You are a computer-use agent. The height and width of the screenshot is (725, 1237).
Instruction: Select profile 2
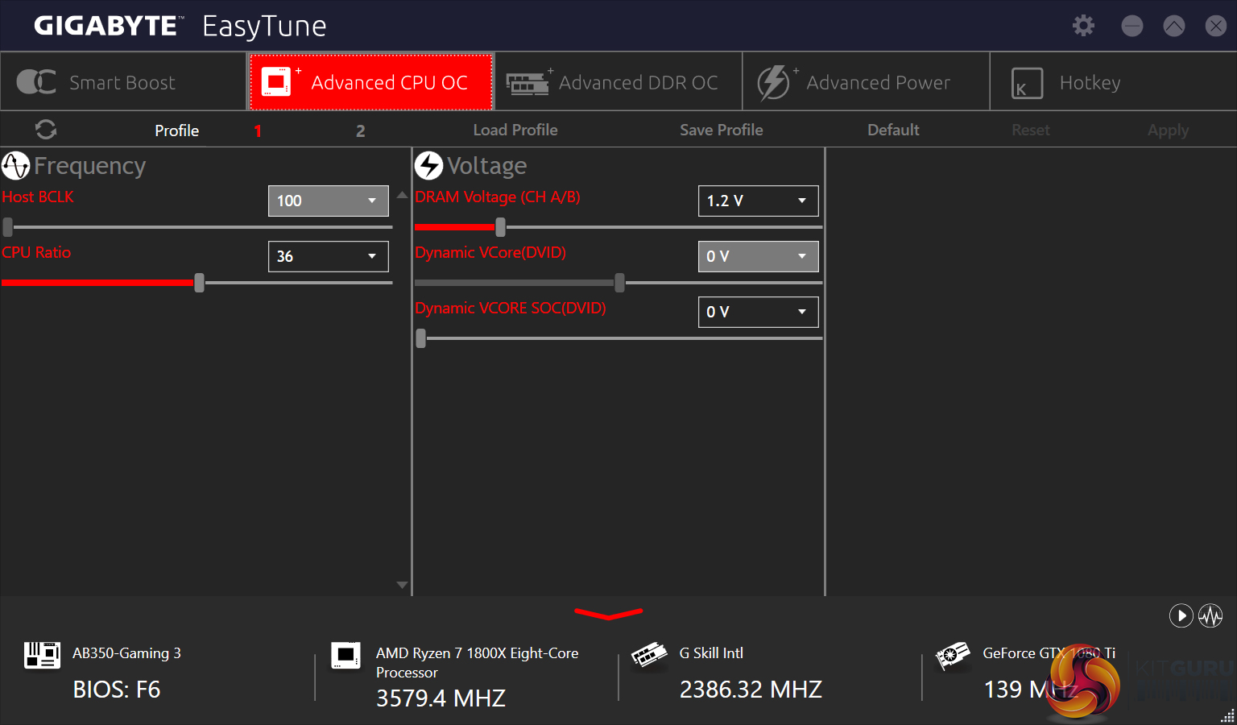(361, 130)
